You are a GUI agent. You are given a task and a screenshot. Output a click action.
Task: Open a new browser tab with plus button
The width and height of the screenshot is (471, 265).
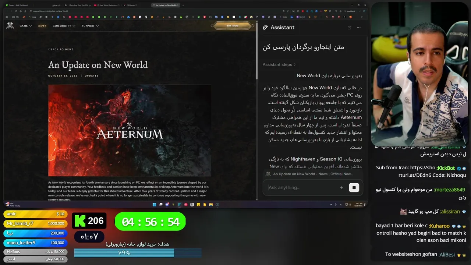pyautogui.click(x=183, y=5)
